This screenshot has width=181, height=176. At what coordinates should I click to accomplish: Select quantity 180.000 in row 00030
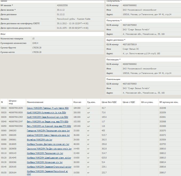pyautogui.click(x=77, y=117)
